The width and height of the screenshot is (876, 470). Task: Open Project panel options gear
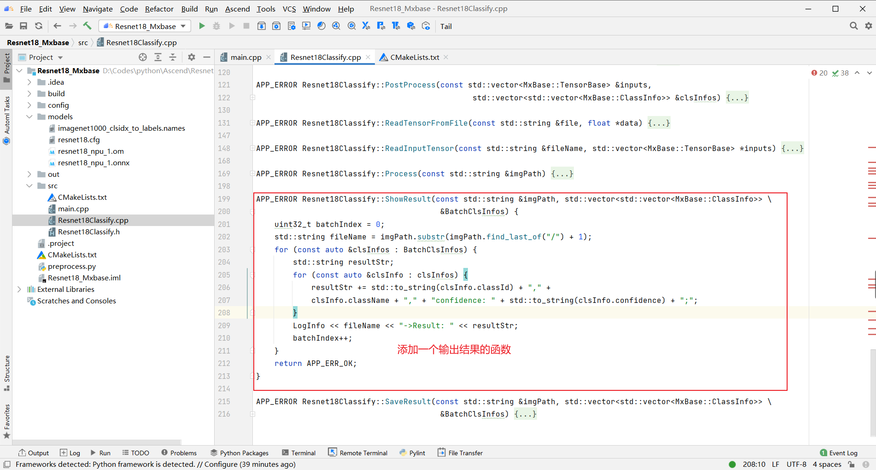click(192, 57)
